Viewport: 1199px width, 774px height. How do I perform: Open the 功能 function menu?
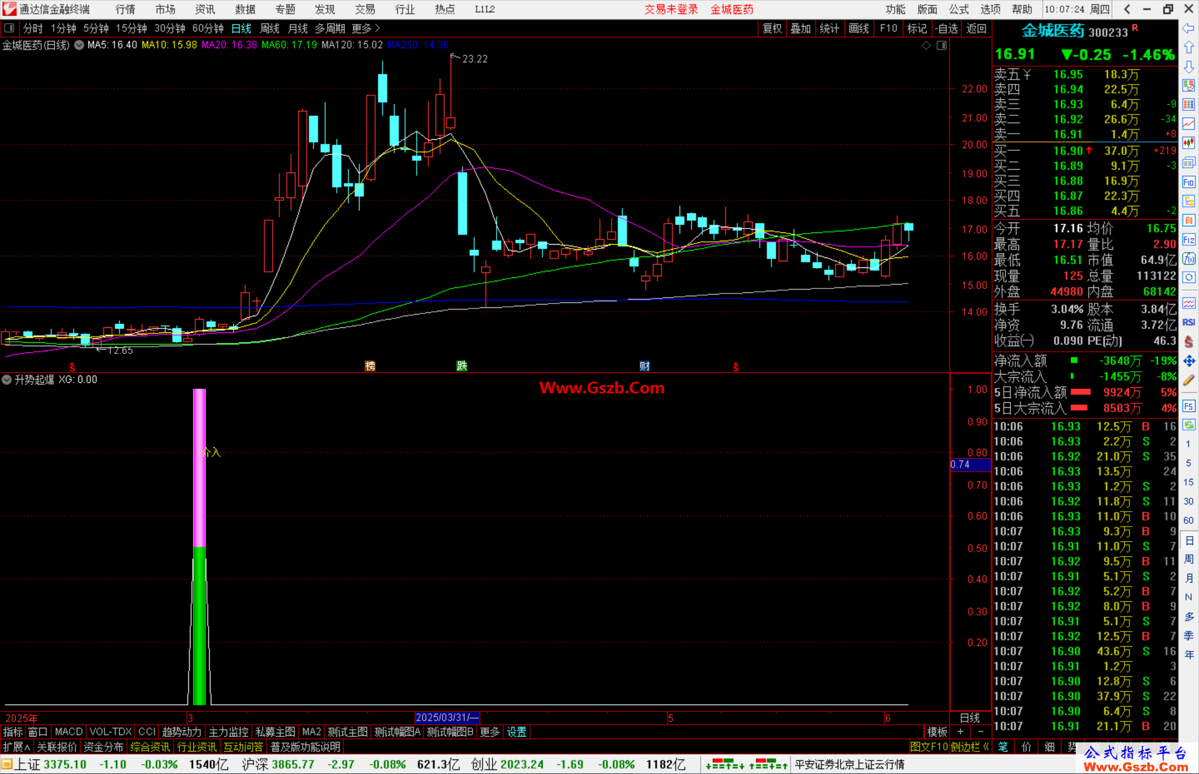[x=895, y=9]
